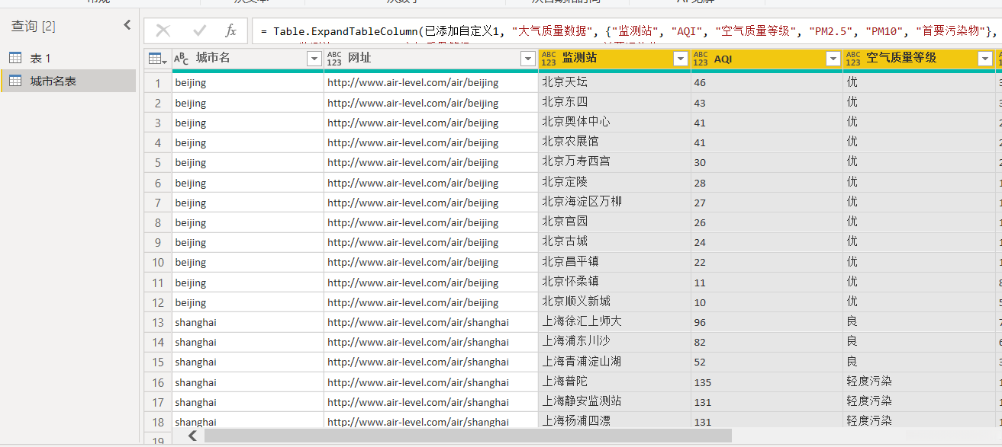Screen dimensions: 1002x447
Task: Select the cell 北京海淀区万柳
Action: (x=614, y=202)
